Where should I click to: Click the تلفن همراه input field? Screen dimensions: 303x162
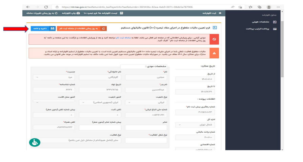click(x=54, y=127)
